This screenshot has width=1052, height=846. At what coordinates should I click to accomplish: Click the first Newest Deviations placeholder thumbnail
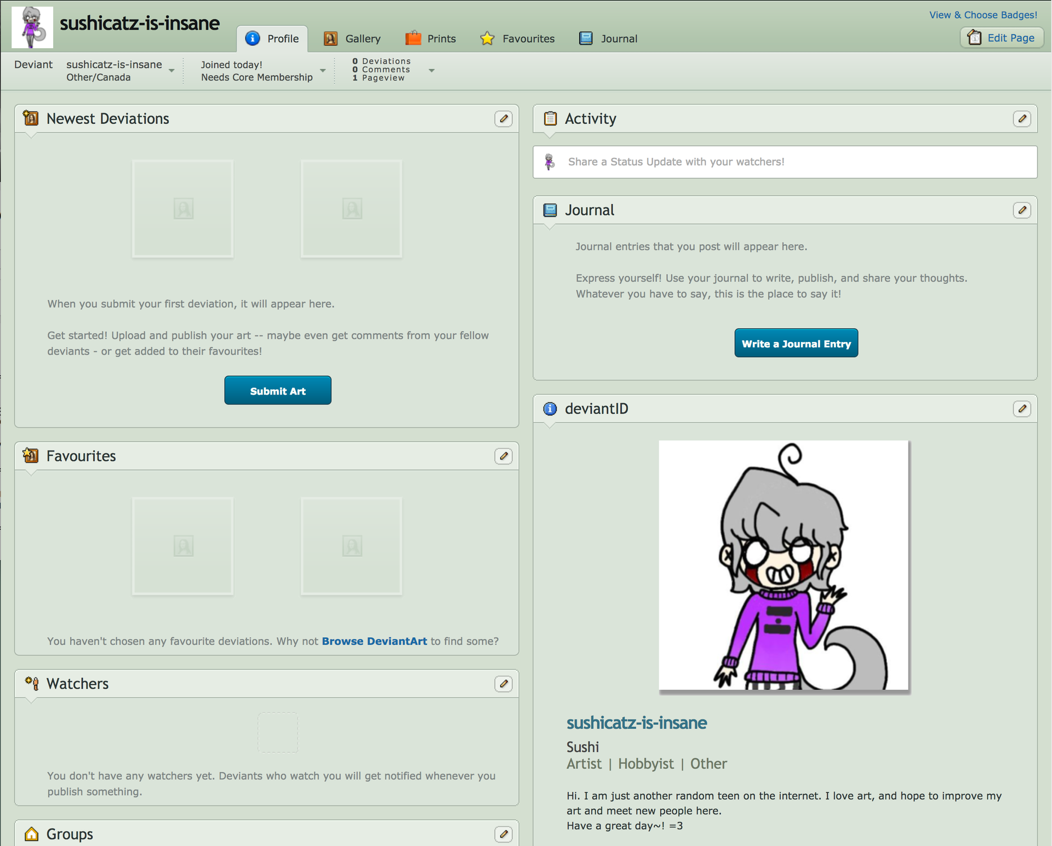pyautogui.click(x=183, y=209)
